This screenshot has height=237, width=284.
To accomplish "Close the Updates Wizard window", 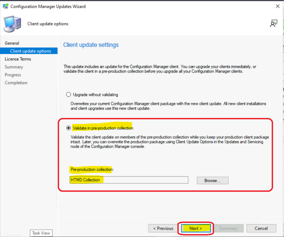I will click(x=278, y=6).
